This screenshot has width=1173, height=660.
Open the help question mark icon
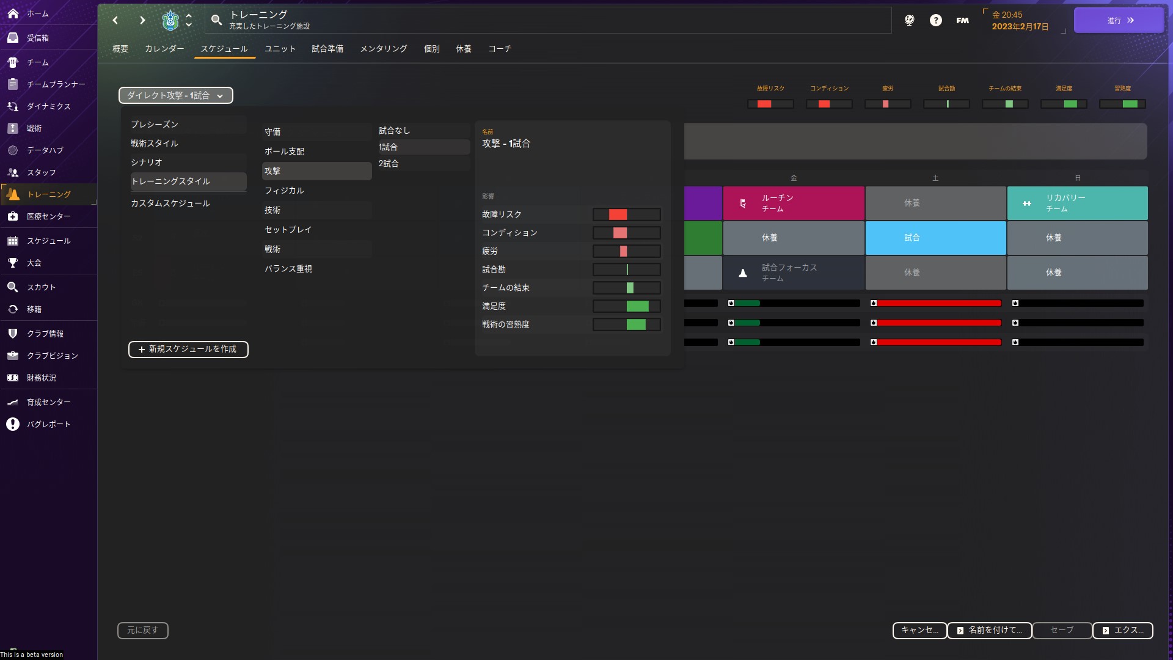(x=935, y=20)
